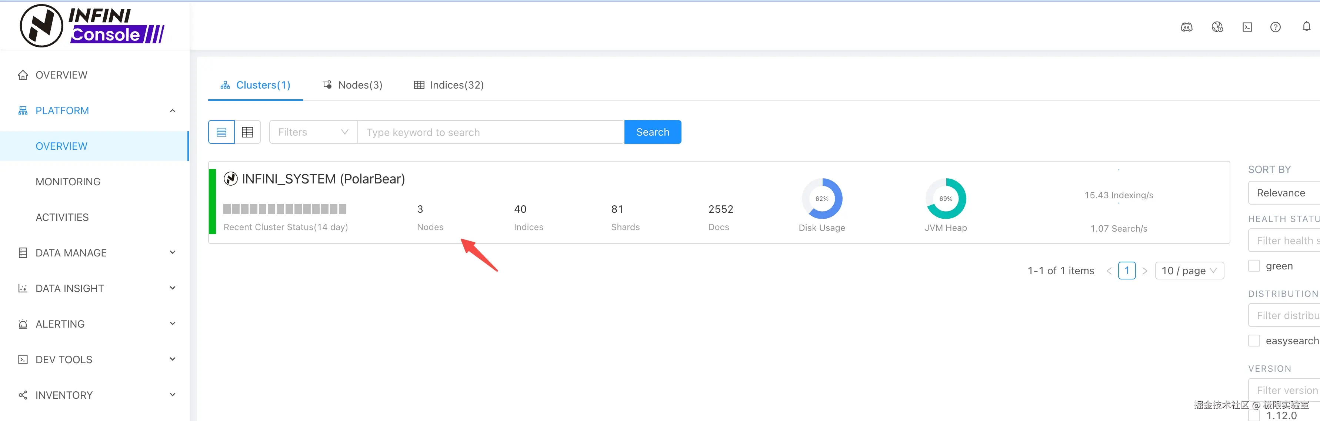Click the recent cluster status bar
Viewport: 1320px width, 421px height.
tap(285, 209)
